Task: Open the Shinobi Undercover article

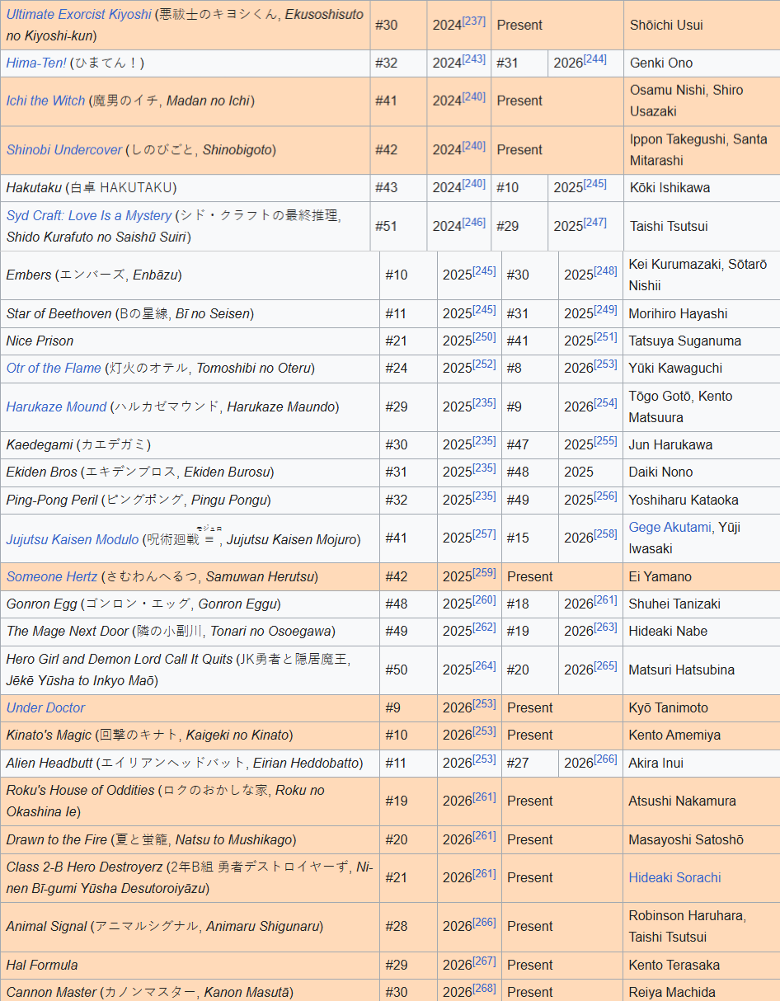Action: tap(64, 150)
